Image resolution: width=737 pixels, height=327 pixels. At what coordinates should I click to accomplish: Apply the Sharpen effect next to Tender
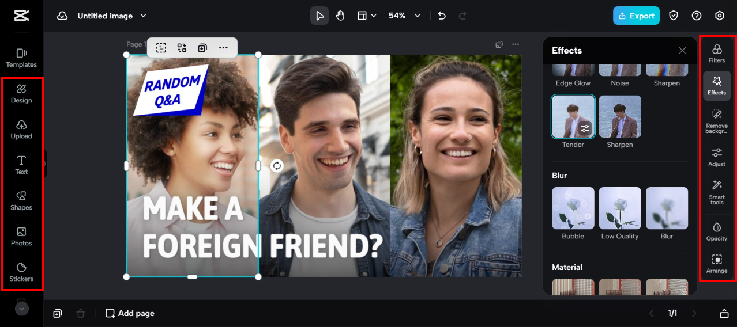coord(620,117)
